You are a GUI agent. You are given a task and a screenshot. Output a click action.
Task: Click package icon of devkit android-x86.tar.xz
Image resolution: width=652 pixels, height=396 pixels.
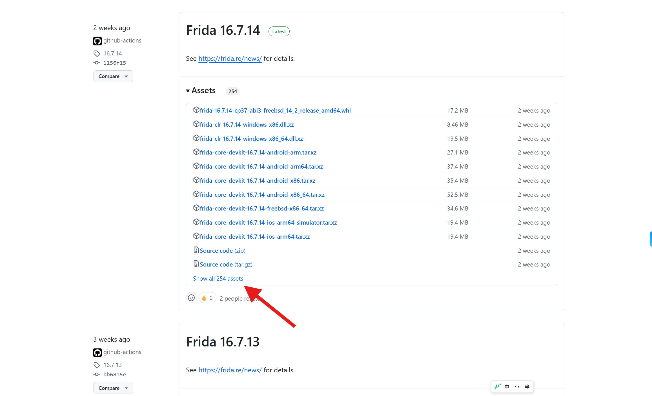196,180
